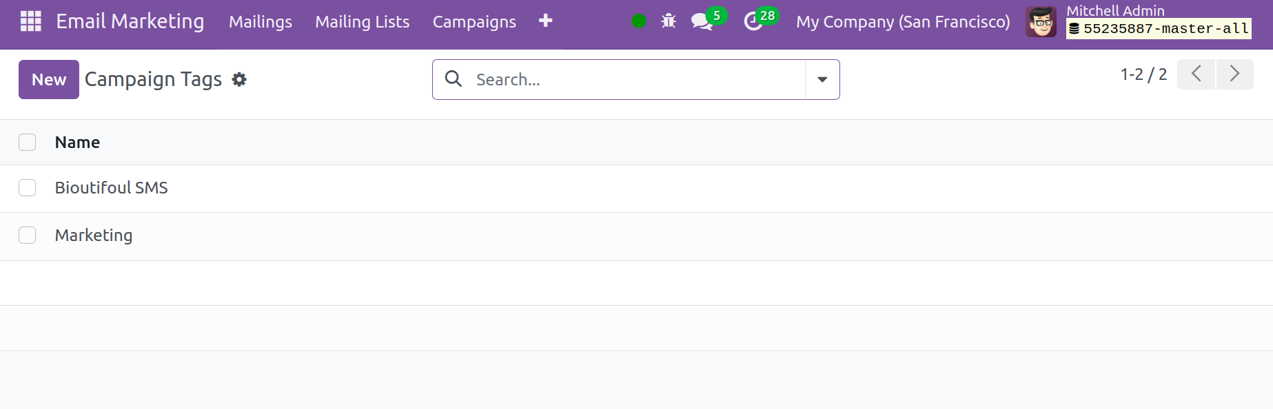Check the Marketing row checkbox

pos(28,235)
